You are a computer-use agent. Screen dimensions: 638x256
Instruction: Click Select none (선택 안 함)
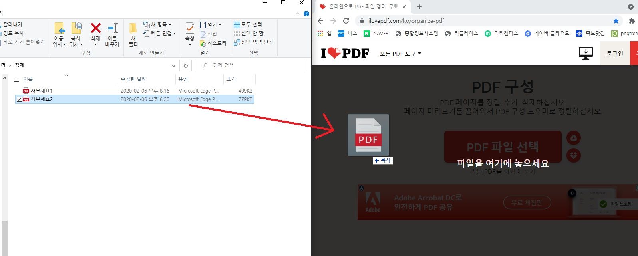click(249, 33)
